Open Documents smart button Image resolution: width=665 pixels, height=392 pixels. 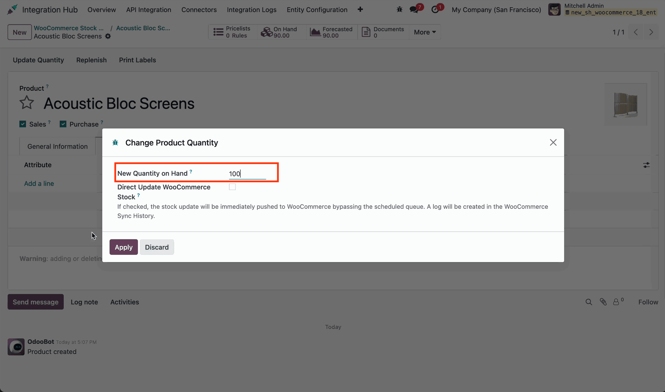pyautogui.click(x=383, y=32)
